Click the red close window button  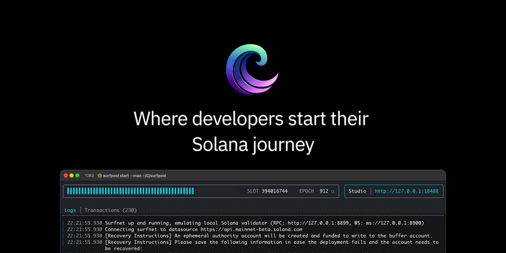pos(66,175)
